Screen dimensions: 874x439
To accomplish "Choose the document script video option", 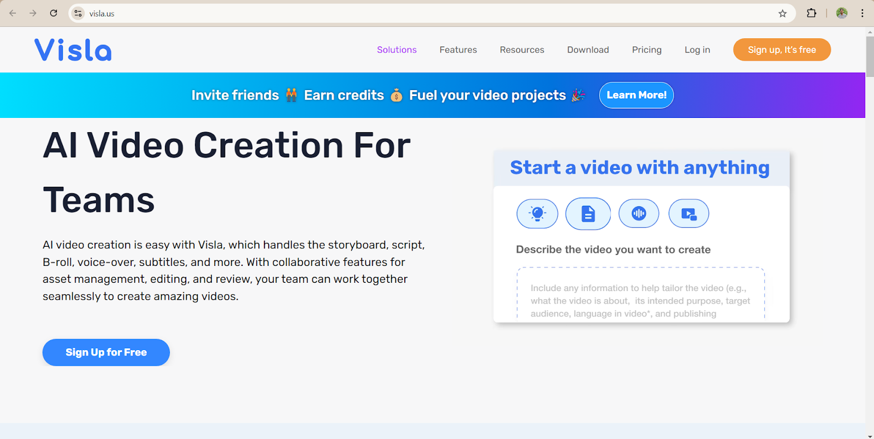I will tap(588, 213).
